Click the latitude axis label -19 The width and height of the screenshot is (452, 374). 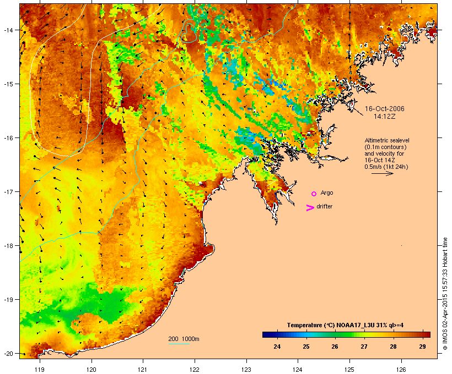pyautogui.click(x=8, y=300)
